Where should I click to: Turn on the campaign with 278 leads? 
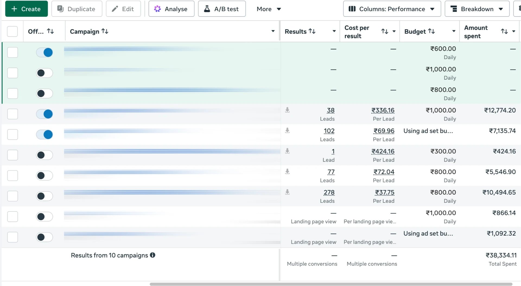click(45, 196)
